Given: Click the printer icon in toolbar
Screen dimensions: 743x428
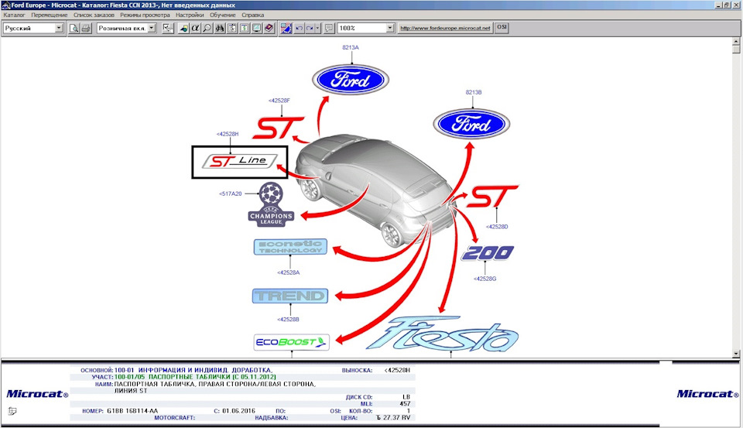Looking at the screenshot, I should [86, 28].
